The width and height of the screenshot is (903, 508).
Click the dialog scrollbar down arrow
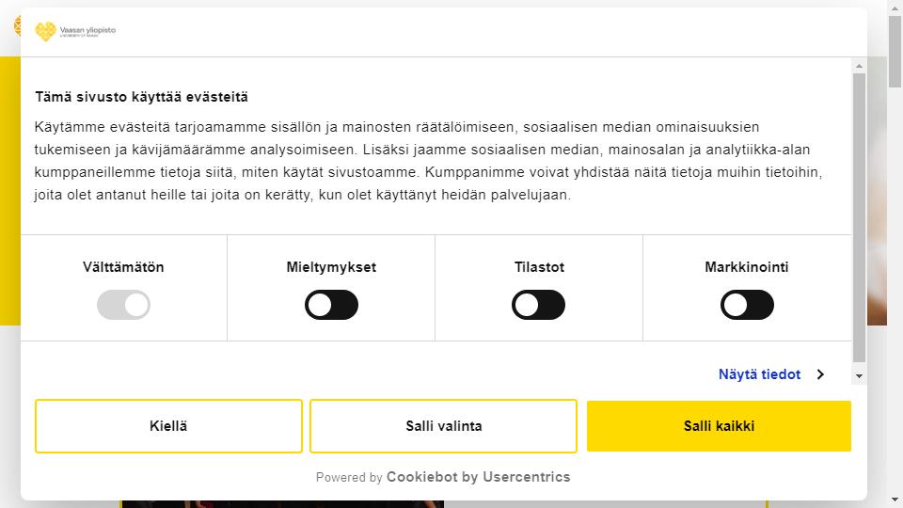(x=859, y=376)
